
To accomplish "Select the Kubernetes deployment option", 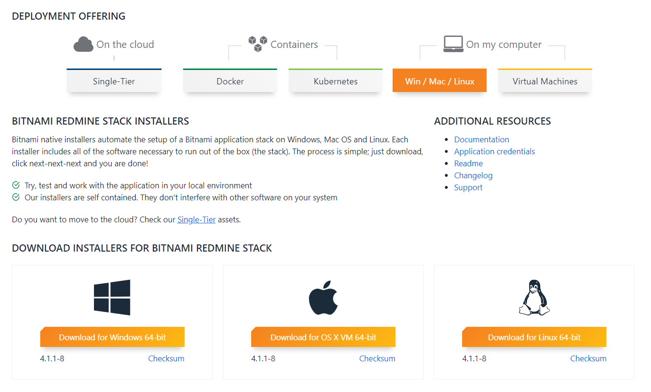I will point(335,81).
